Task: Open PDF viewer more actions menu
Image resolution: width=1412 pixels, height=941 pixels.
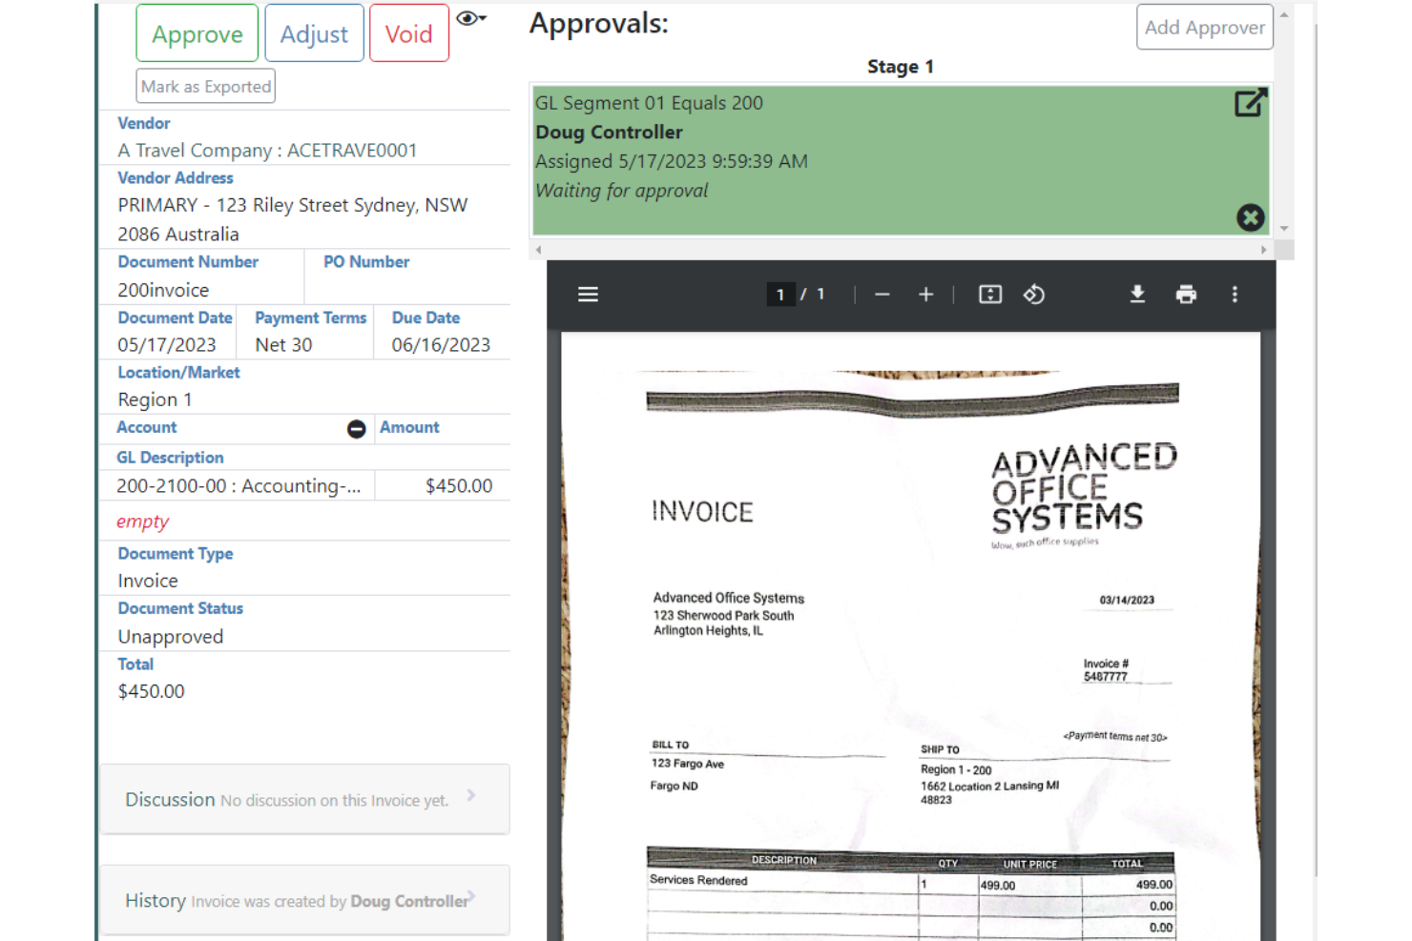Action: [1235, 295]
